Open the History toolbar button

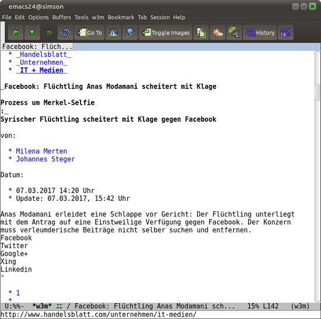(x=260, y=32)
